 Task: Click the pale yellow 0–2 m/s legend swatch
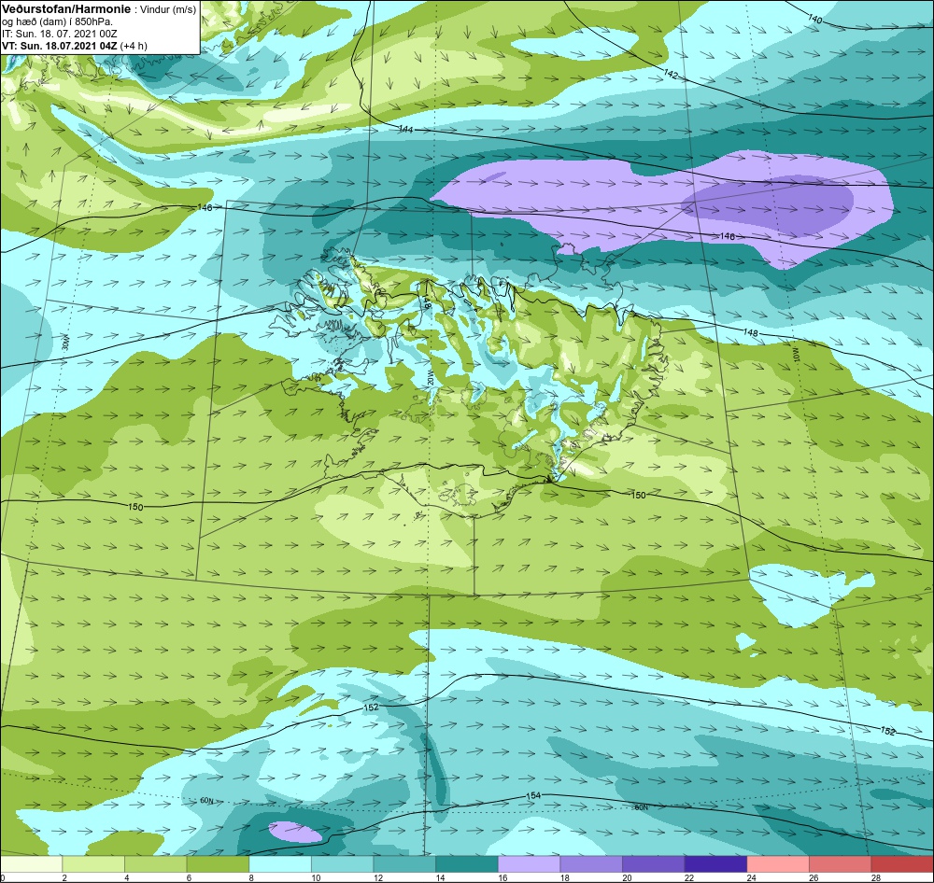[31, 864]
